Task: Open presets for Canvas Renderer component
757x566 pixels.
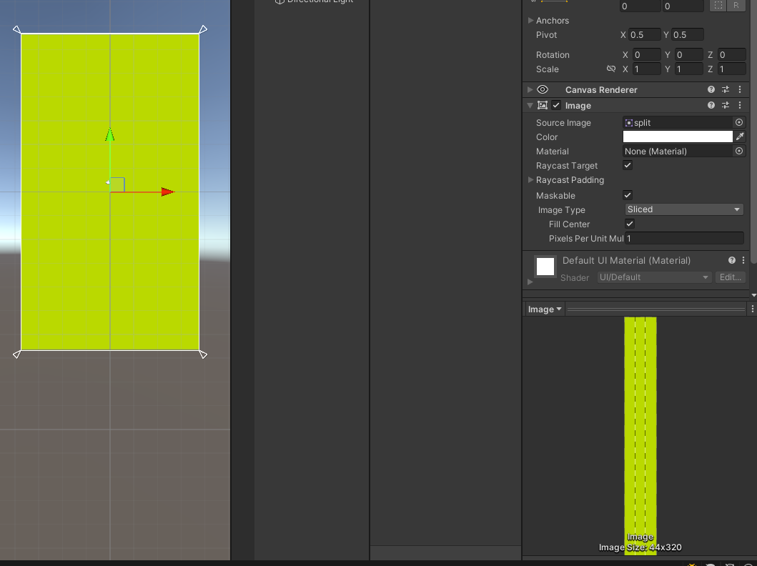Action: pos(726,90)
